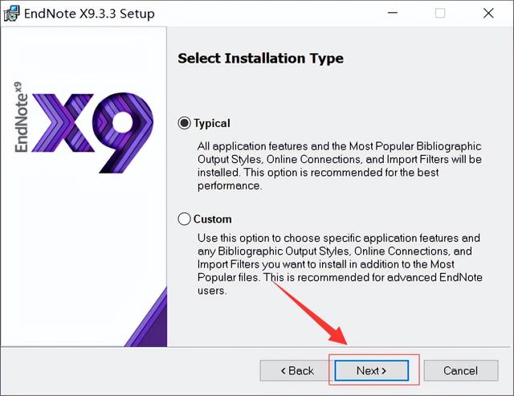Cancel the EndNote installation
Screen dimensions: 514x396
(460, 371)
